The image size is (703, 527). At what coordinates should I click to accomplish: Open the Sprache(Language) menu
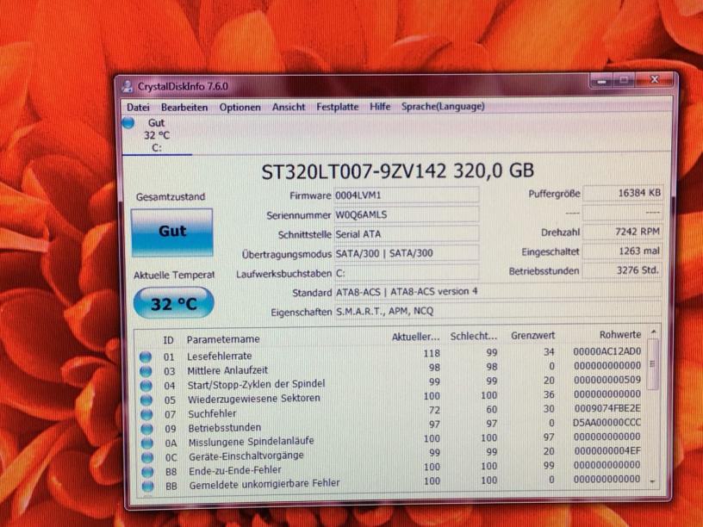(443, 107)
